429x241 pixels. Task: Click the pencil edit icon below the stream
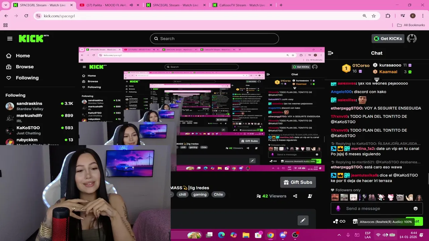click(x=303, y=220)
